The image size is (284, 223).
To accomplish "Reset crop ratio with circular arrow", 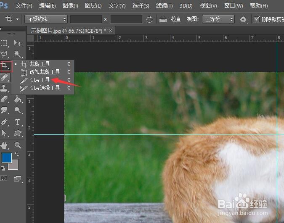I will pyautogui.click(x=149, y=19).
